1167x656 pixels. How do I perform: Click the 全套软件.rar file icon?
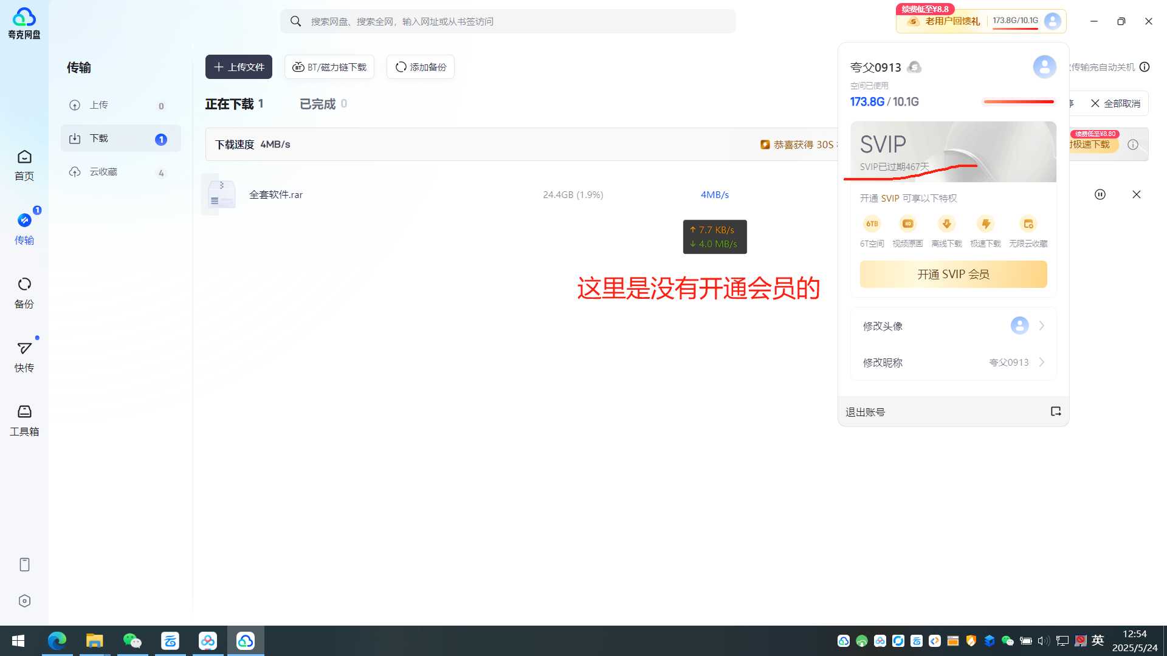pos(221,194)
